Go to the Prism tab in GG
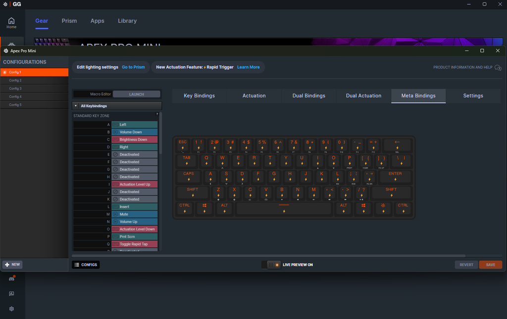Screen dimensions: 507x319 pyautogui.click(x=69, y=21)
